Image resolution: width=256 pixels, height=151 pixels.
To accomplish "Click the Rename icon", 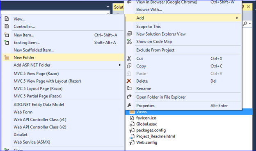I will (x=129, y=88).
